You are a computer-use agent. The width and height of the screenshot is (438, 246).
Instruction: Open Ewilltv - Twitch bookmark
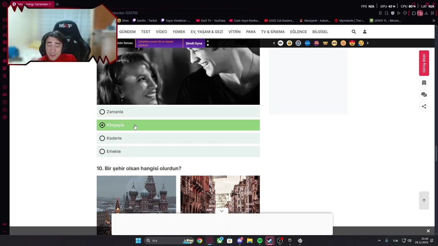[145, 20]
